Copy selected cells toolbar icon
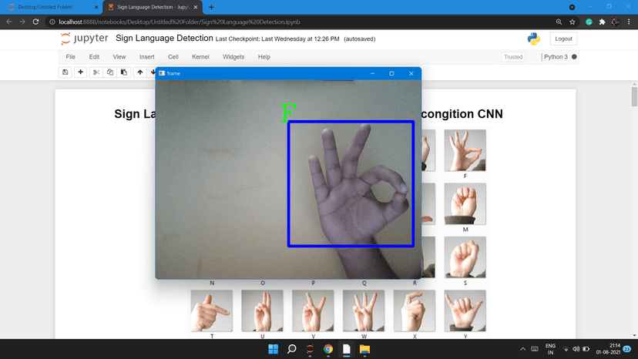The height and width of the screenshot is (359, 638). click(110, 72)
